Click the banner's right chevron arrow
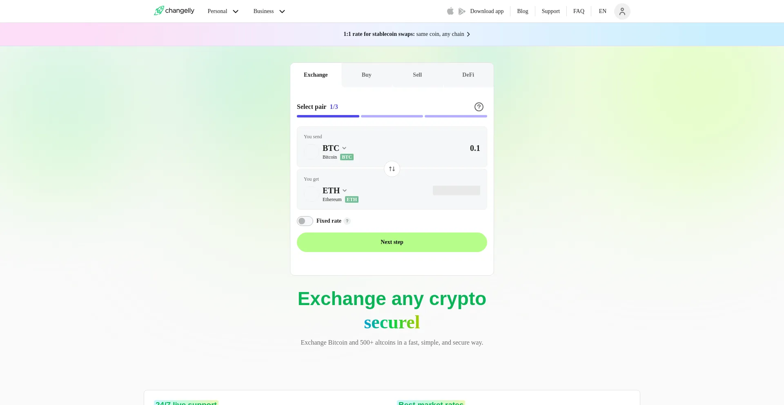This screenshot has width=784, height=405. pos(468,34)
